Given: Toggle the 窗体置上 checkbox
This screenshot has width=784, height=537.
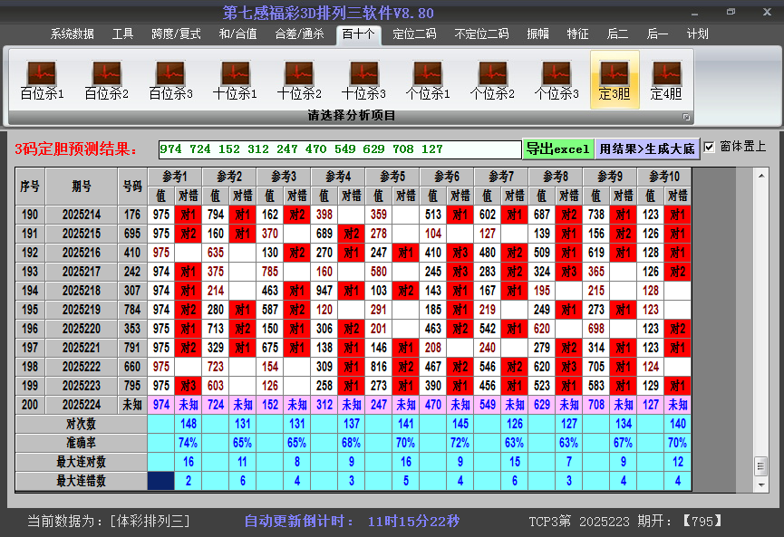Looking at the screenshot, I should (710, 147).
